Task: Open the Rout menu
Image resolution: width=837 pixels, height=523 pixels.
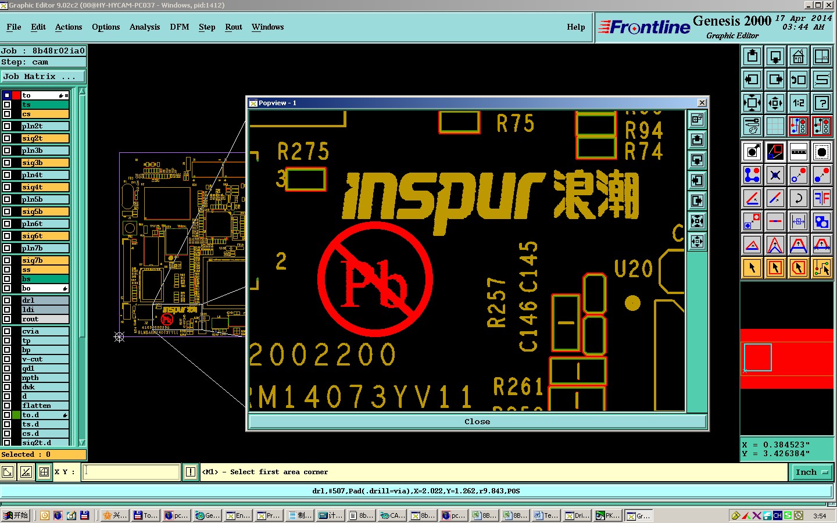Action: (234, 27)
